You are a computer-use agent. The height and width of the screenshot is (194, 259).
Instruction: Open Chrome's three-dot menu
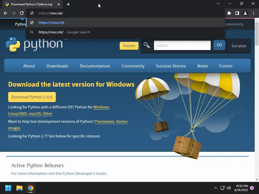253,13
